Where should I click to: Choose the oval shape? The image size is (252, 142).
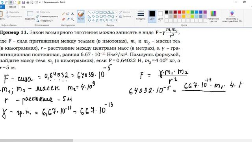[x=97, y=12]
